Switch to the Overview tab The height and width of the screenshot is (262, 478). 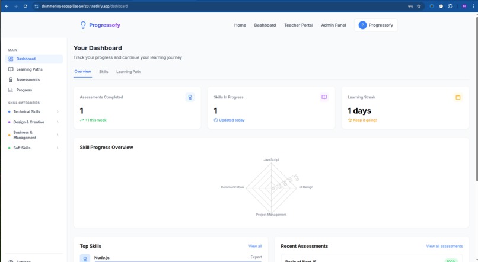pos(82,72)
